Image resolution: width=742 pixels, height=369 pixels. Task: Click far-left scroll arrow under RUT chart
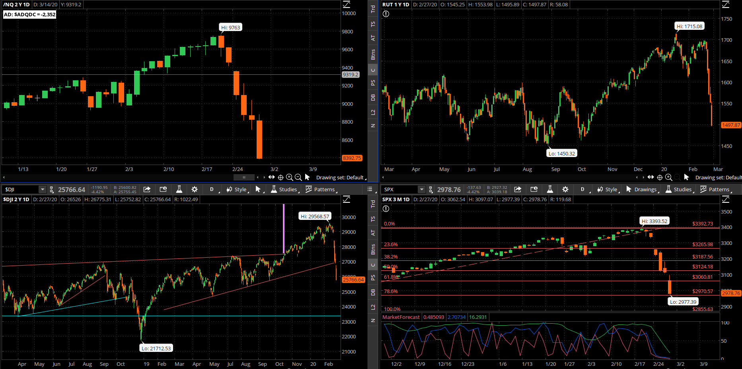(x=383, y=177)
